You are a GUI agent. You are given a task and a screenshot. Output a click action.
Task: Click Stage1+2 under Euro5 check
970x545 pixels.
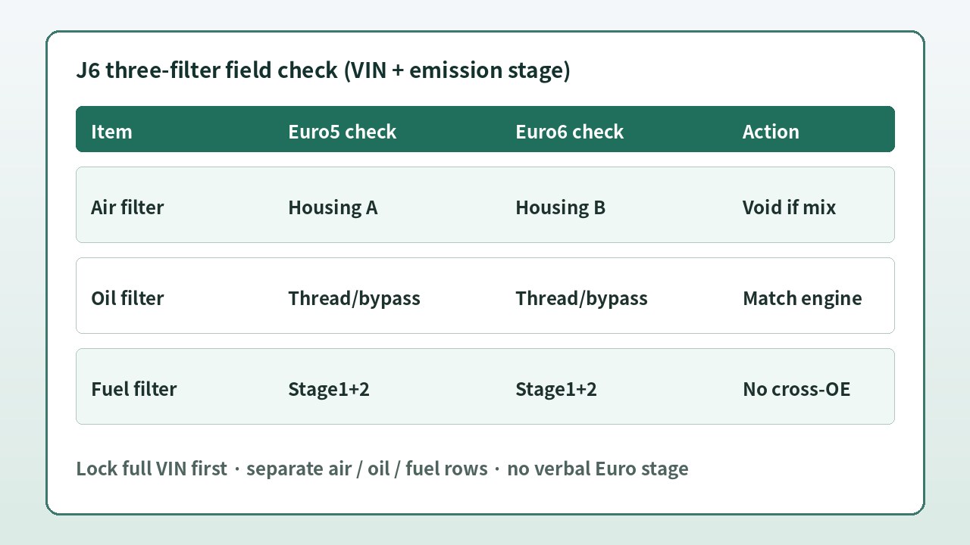tap(328, 389)
